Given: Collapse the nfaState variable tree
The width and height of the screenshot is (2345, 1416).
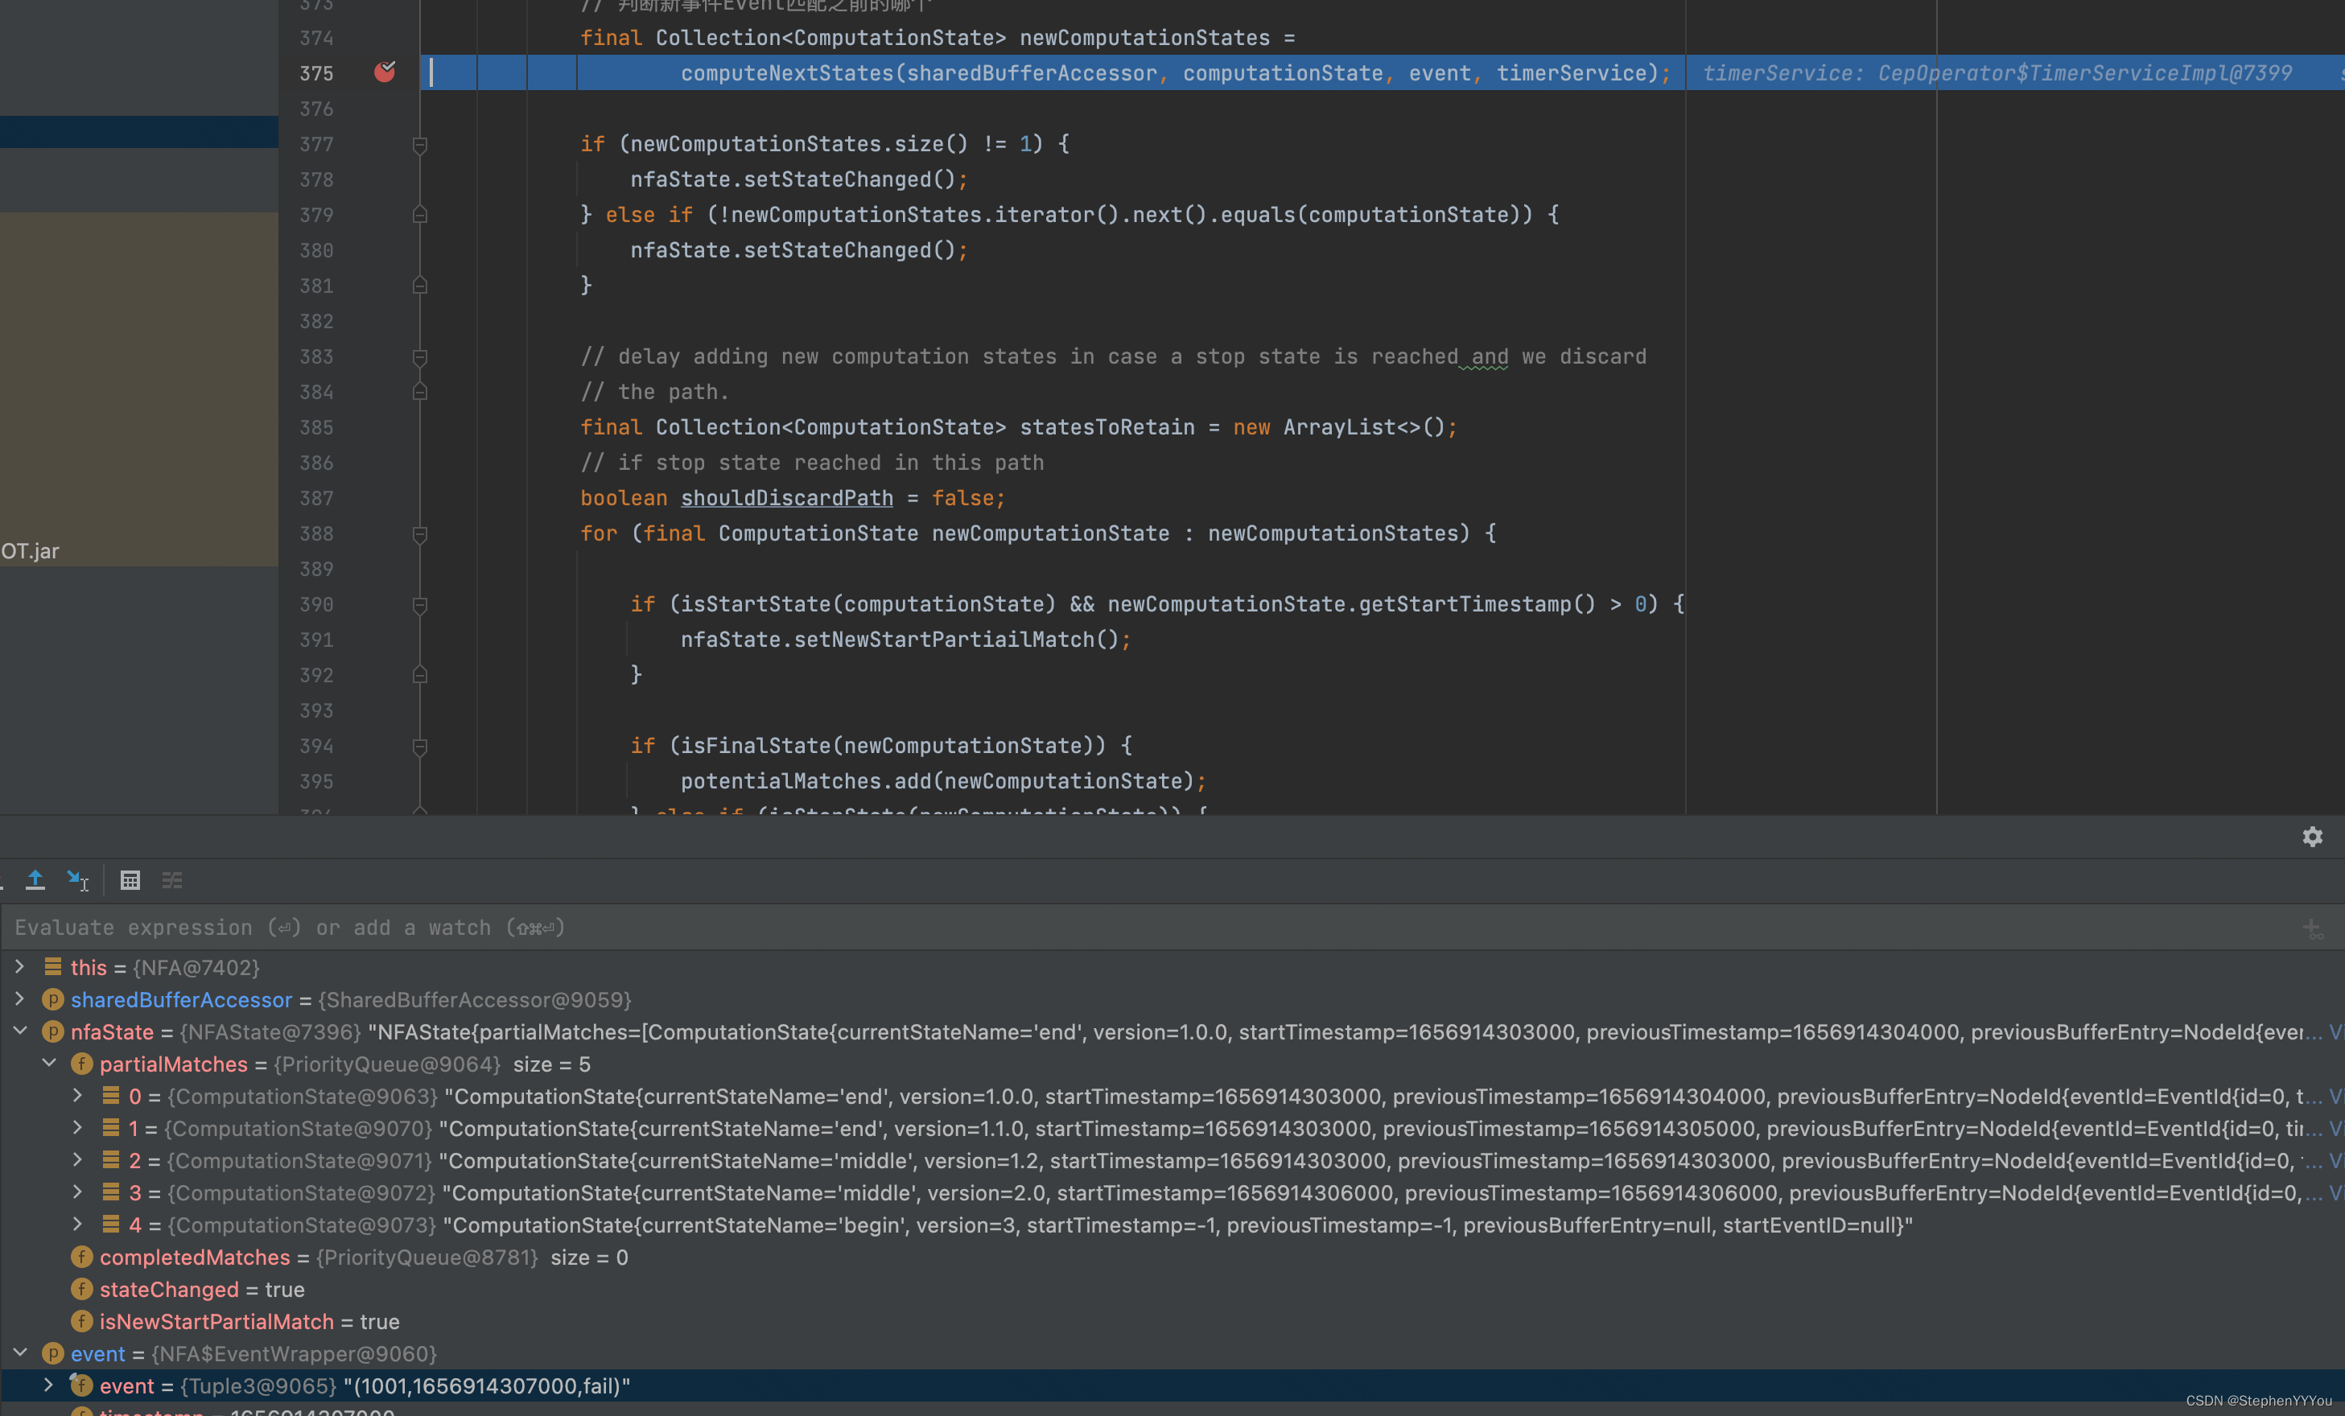Looking at the screenshot, I should point(19,1031).
